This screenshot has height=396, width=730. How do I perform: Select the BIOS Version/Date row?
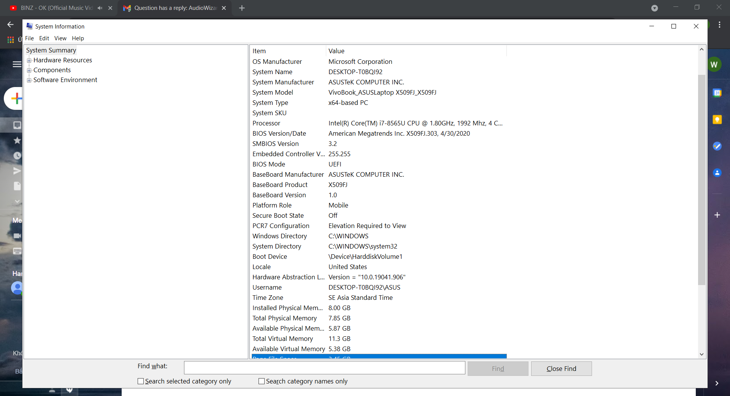click(379, 133)
